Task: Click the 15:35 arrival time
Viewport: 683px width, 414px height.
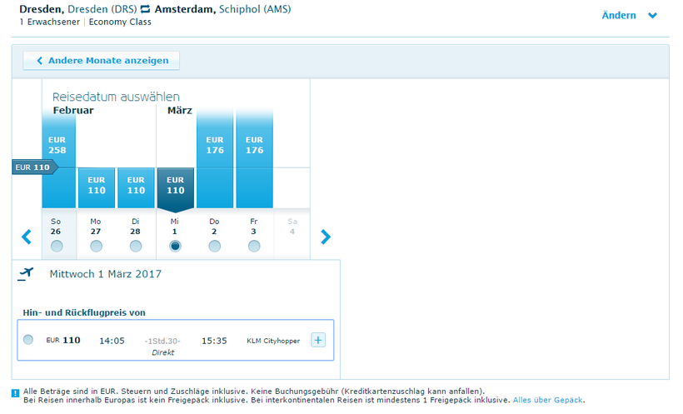Action: 214,341
